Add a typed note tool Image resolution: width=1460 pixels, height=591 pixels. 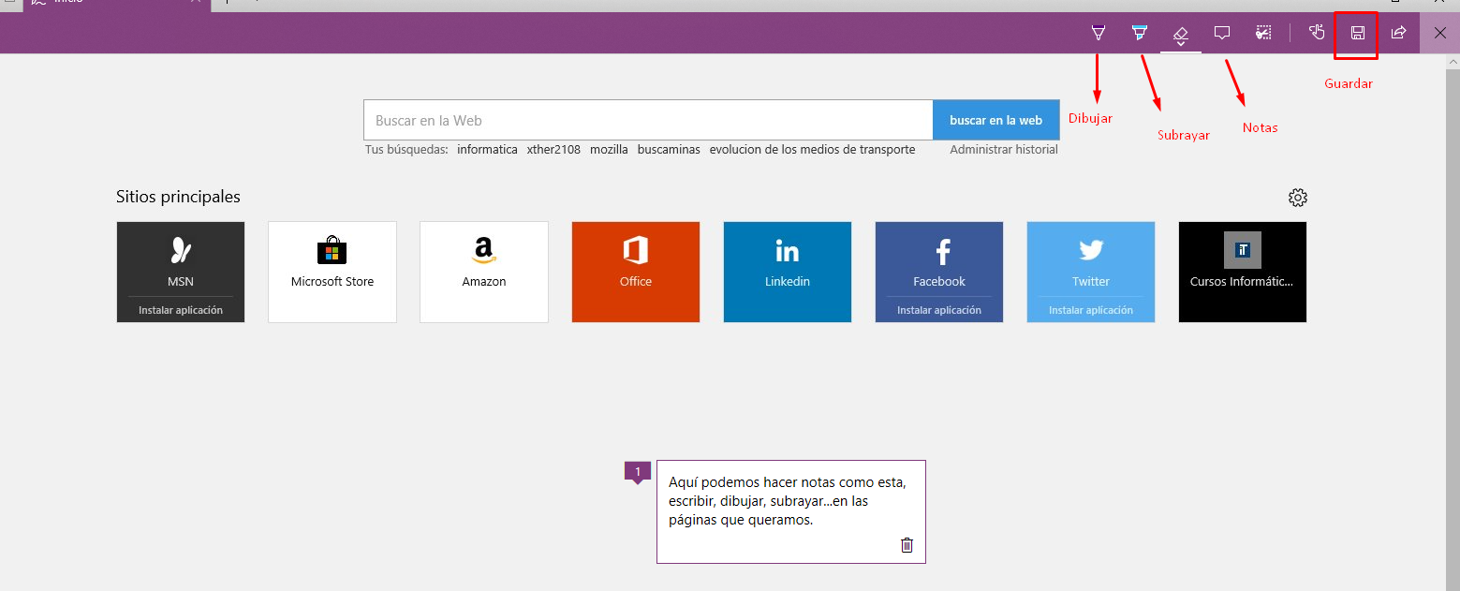[x=1222, y=33]
